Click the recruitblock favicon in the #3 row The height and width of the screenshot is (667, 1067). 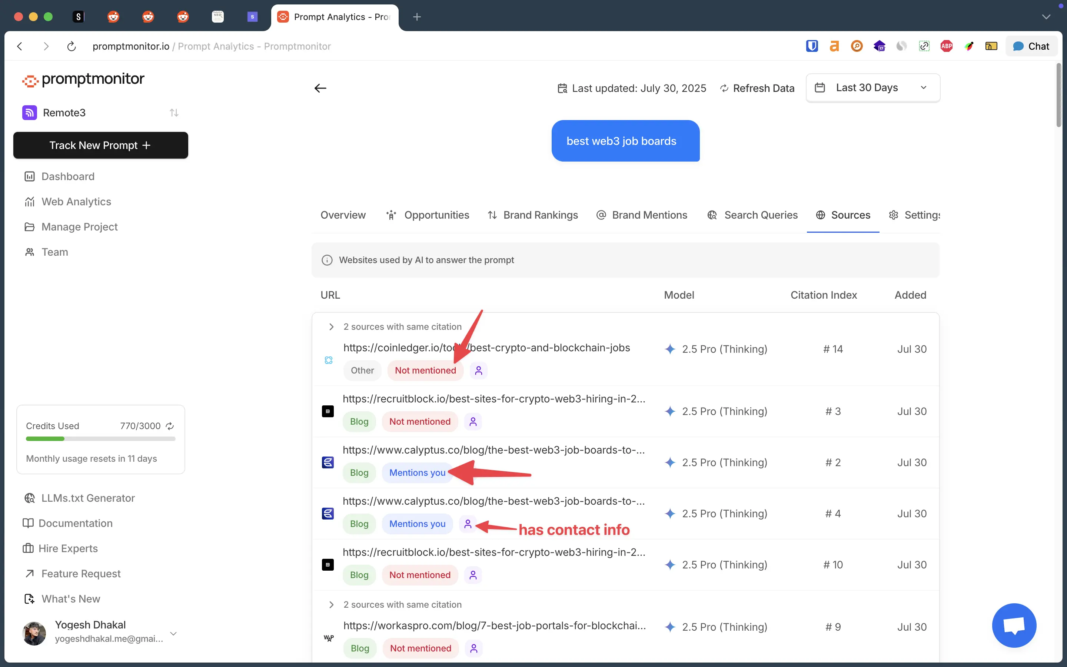pyautogui.click(x=328, y=411)
